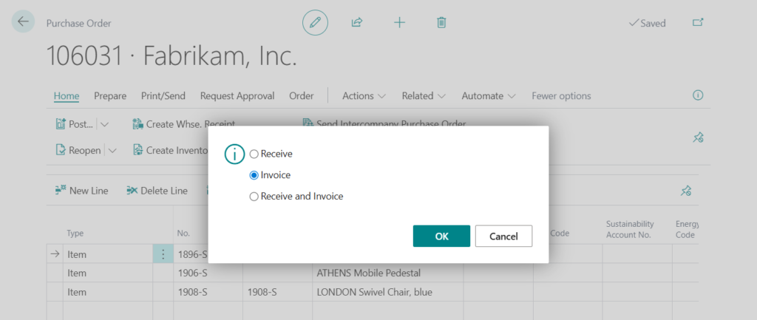757x320 pixels.
Task: Open the Automate dropdown menu
Action: (x=489, y=96)
